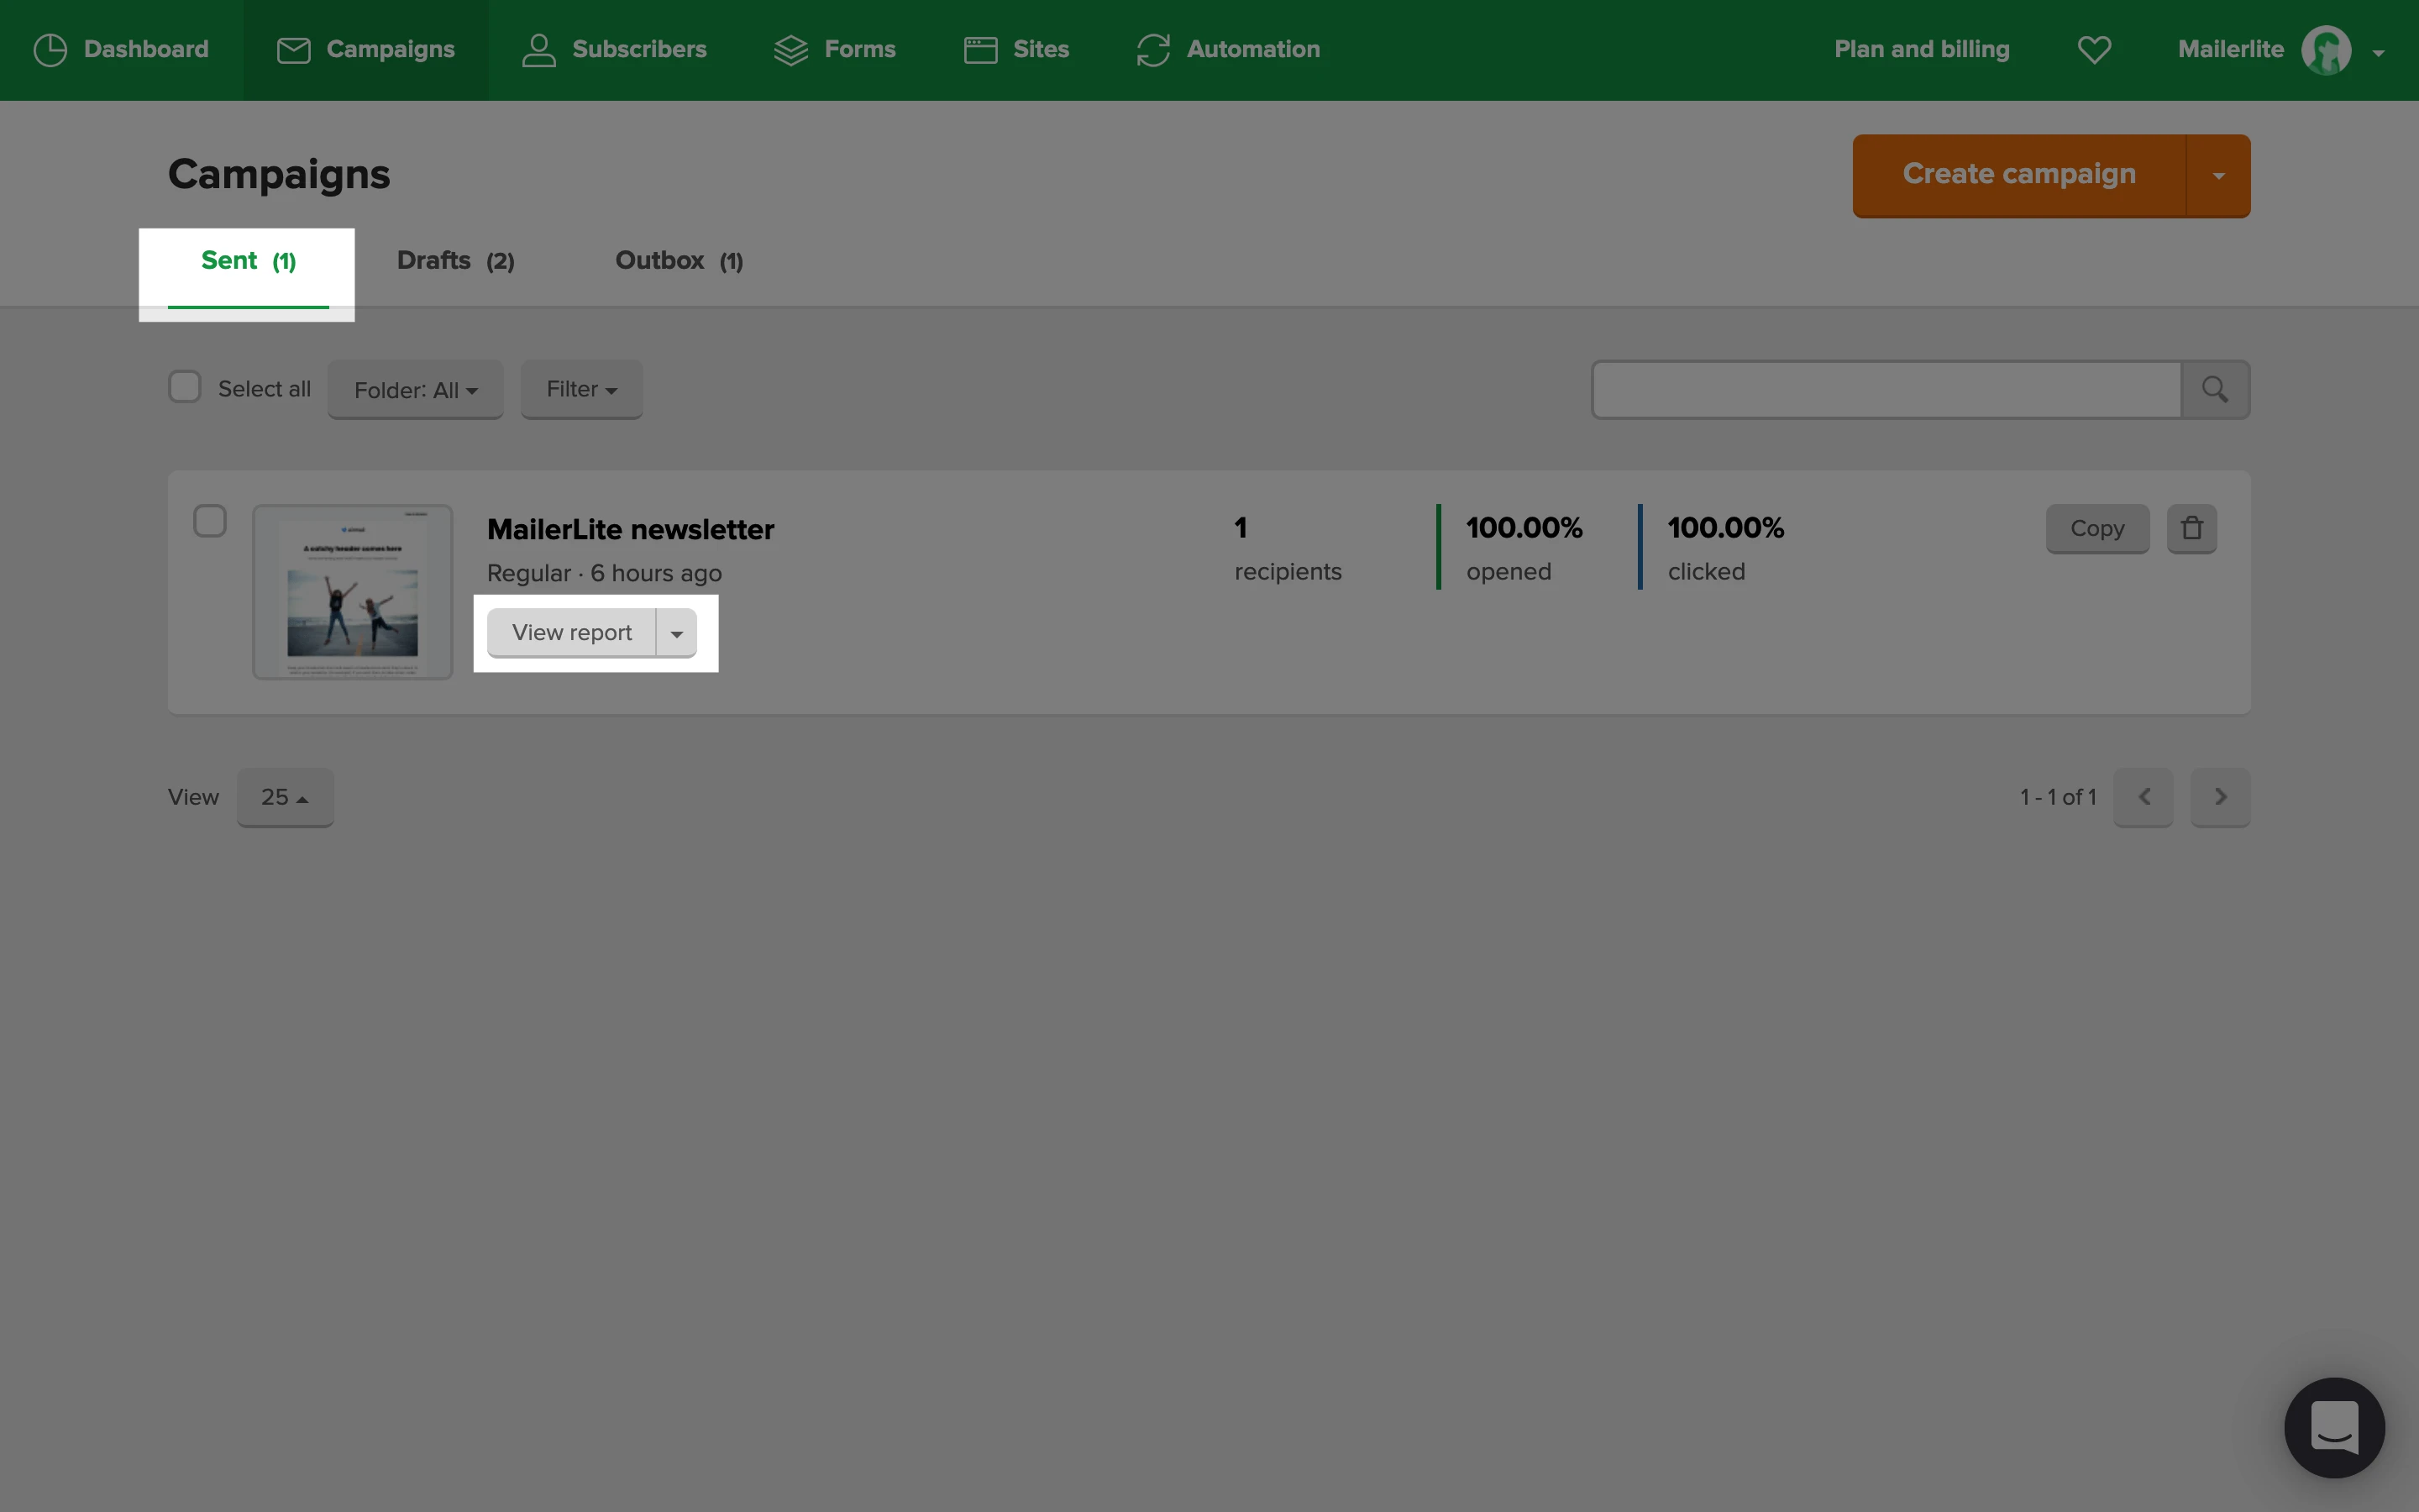Viewport: 2419px width, 1512px height.
Task: Open the Create campaign dropdown arrow
Action: [x=2218, y=175]
